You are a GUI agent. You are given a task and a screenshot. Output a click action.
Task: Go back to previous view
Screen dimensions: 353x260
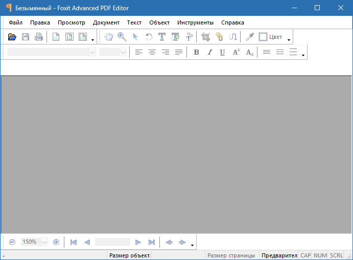(x=169, y=242)
